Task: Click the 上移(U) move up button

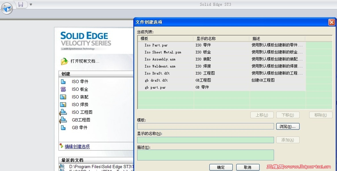Action: [x=262, y=115]
